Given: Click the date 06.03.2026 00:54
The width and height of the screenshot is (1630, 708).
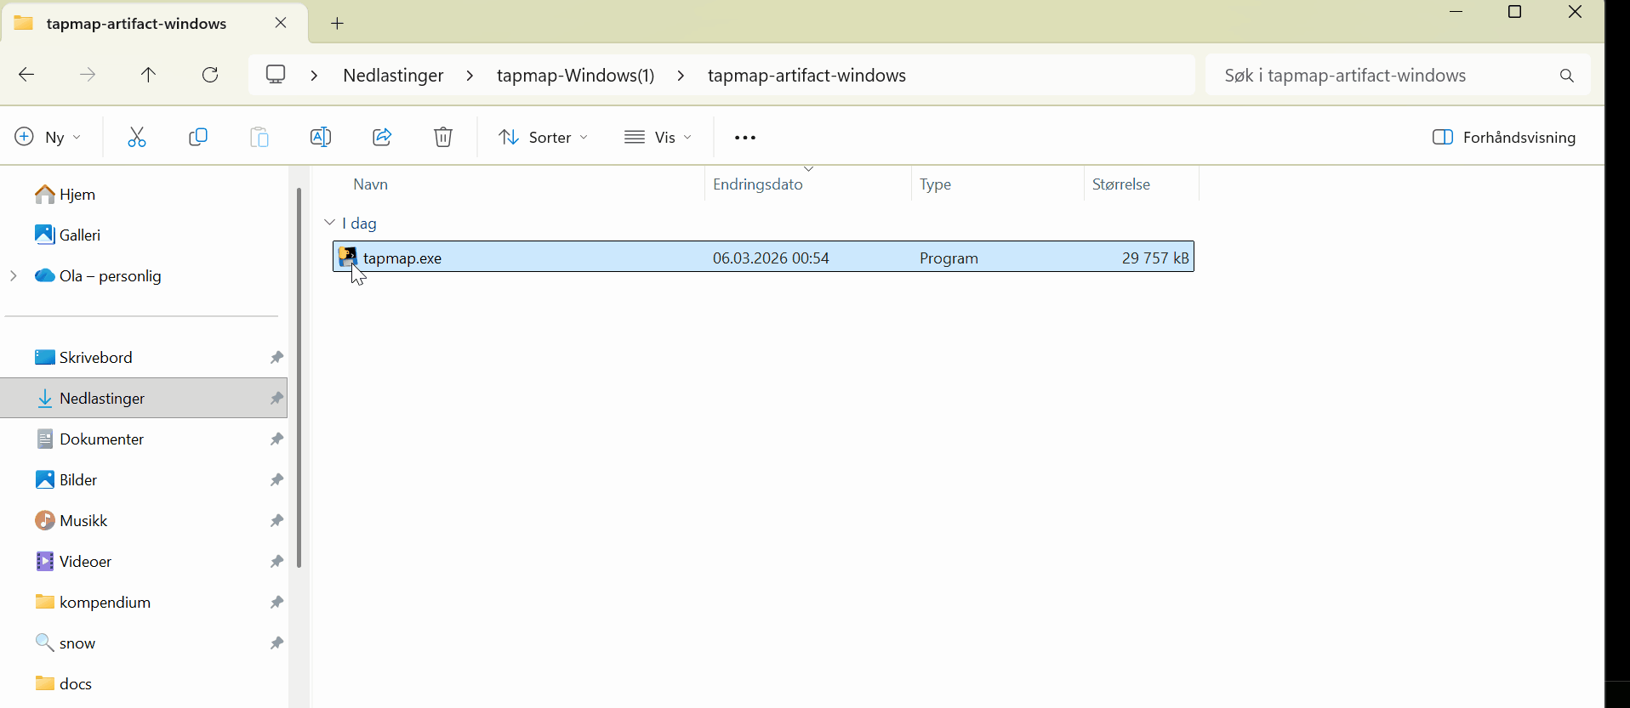Looking at the screenshot, I should click(771, 258).
